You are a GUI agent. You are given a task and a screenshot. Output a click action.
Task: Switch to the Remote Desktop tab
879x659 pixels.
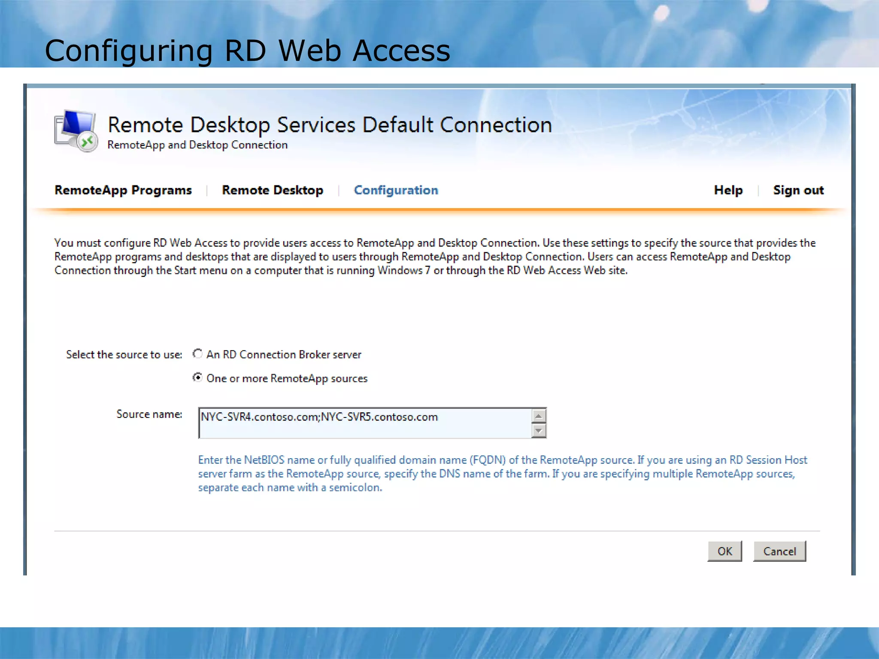[273, 190]
